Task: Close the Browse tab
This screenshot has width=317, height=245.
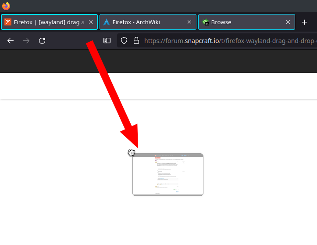Action: (x=288, y=22)
